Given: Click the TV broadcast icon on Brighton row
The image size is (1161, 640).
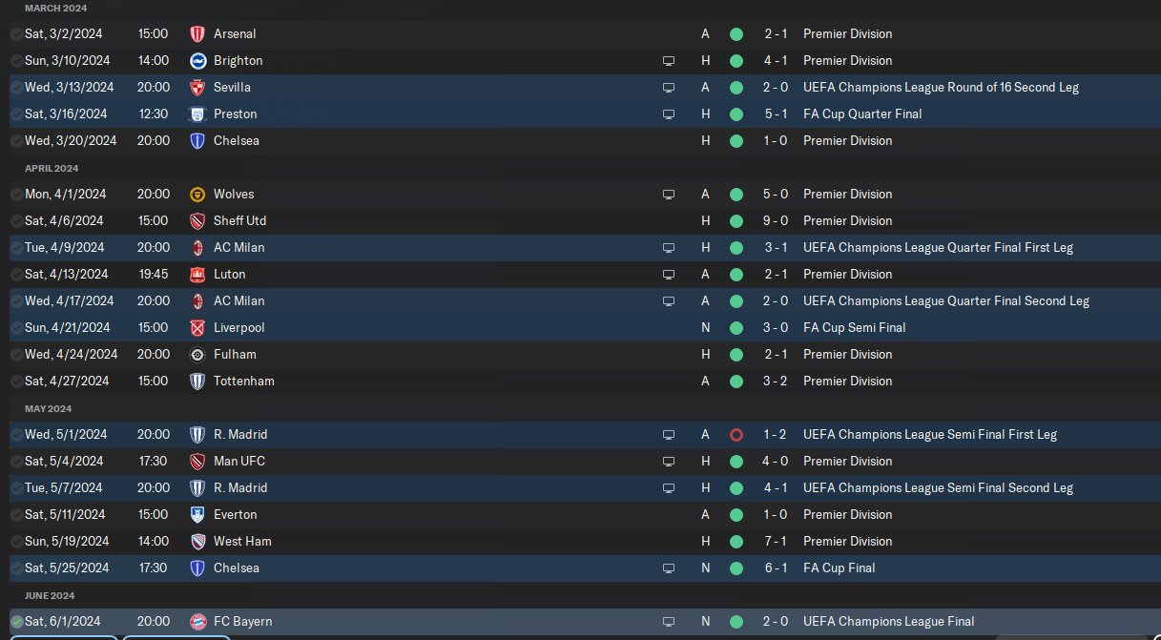Looking at the screenshot, I should pyautogui.click(x=669, y=60).
